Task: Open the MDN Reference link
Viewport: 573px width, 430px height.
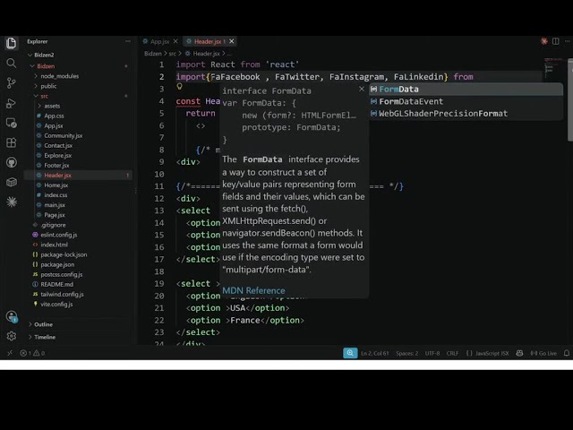Action: point(253,290)
